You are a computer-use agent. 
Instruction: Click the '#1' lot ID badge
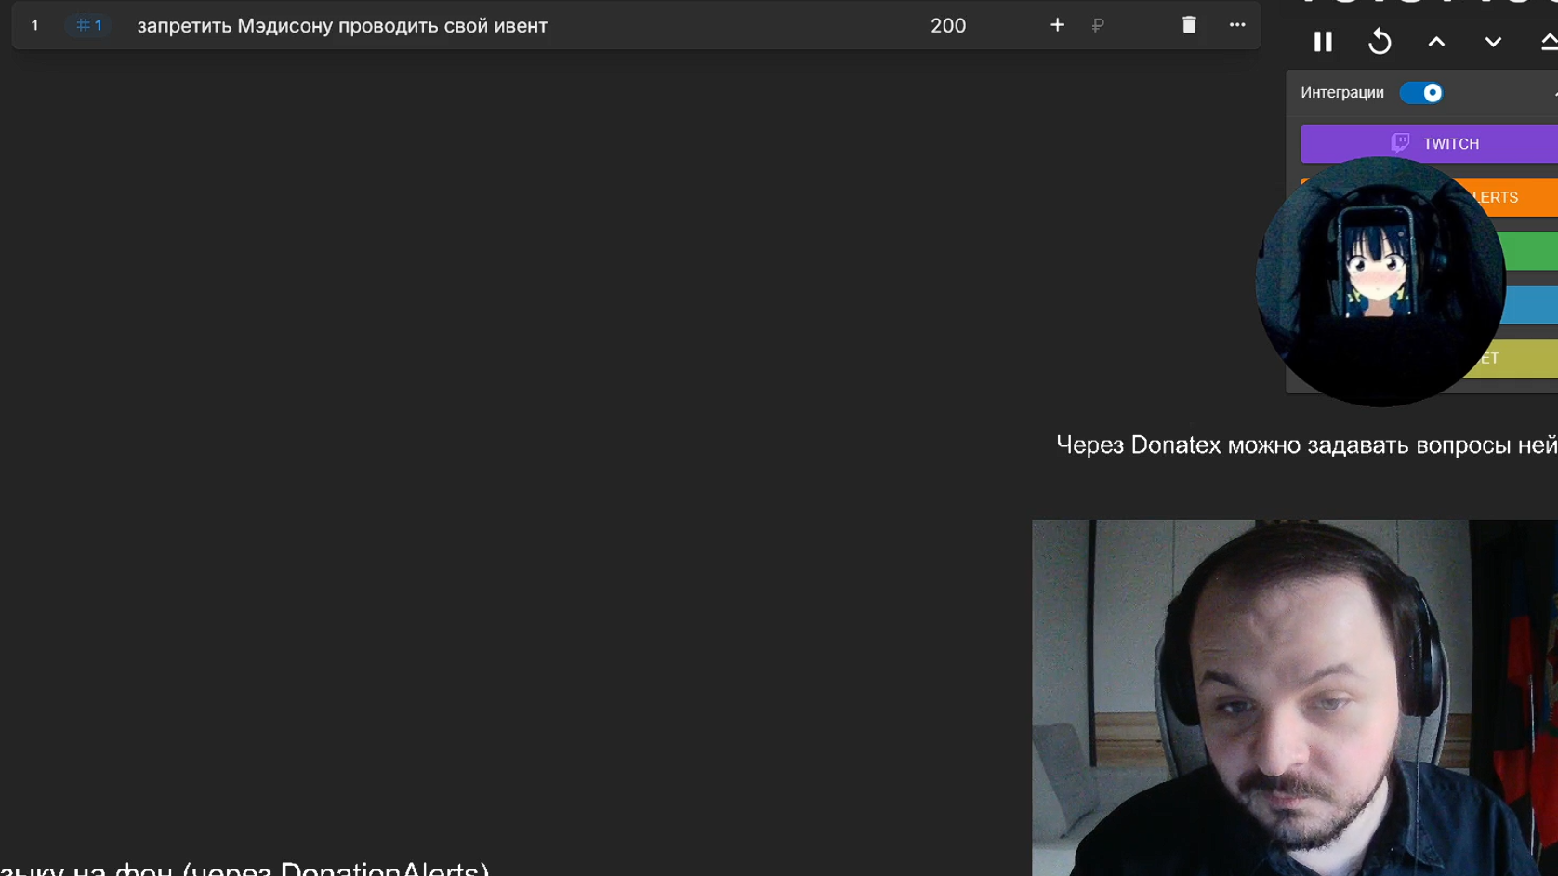[x=89, y=25]
